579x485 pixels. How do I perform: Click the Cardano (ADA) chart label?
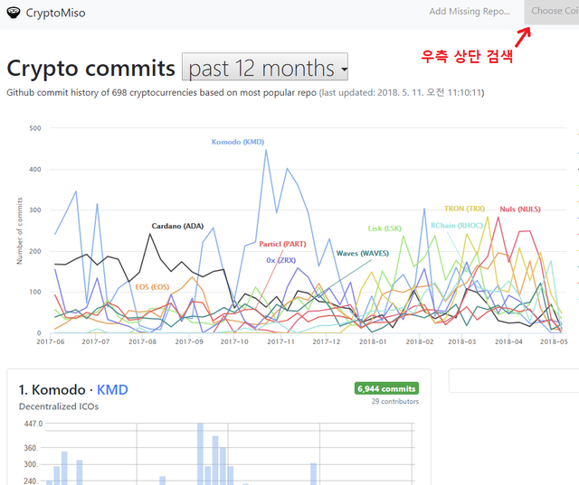pos(177,226)
